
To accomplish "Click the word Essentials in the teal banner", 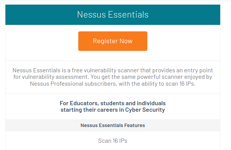I will click(128, 15).
